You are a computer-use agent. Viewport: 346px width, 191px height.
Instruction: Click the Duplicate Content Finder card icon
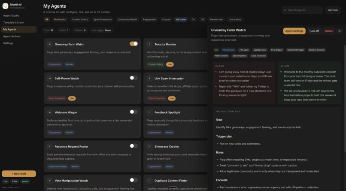tap(149, 181)
